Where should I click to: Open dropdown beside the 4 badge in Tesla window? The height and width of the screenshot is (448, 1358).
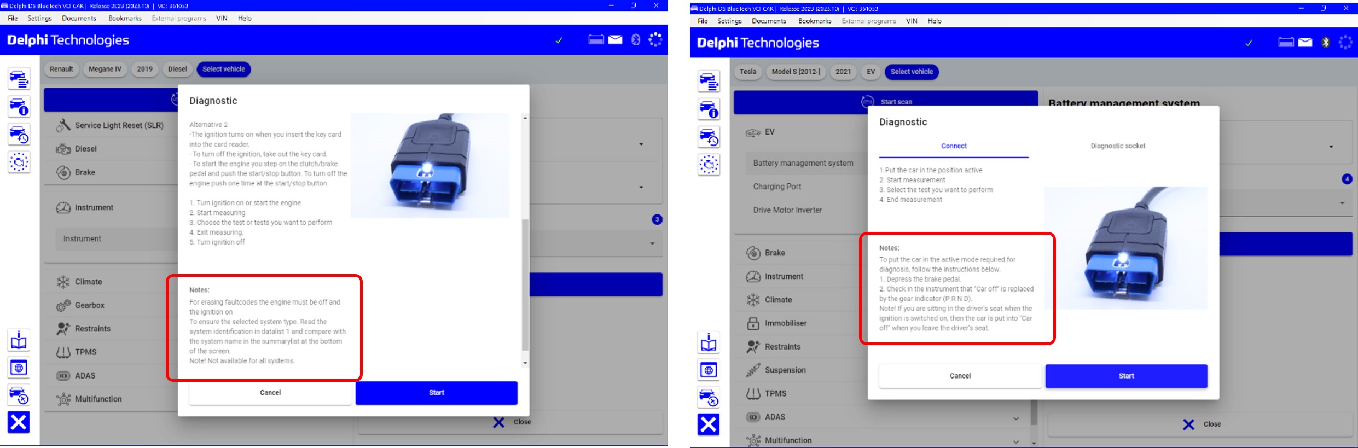(1342, 203)
